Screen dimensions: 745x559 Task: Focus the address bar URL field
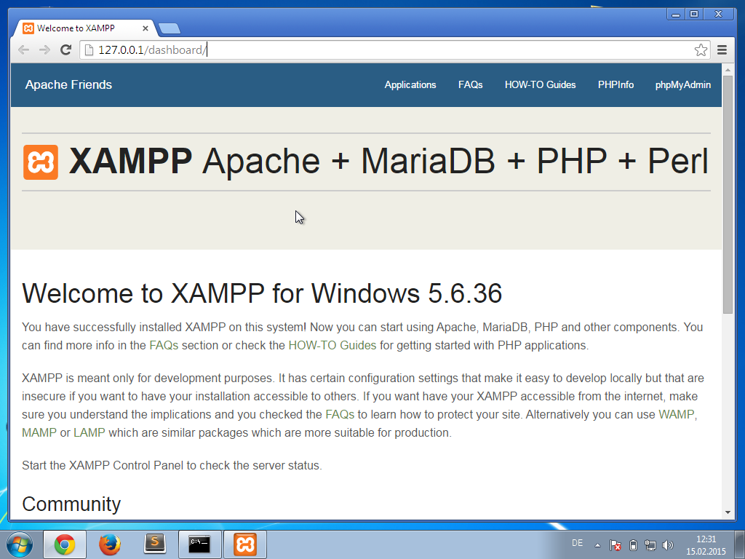point(387,50)
